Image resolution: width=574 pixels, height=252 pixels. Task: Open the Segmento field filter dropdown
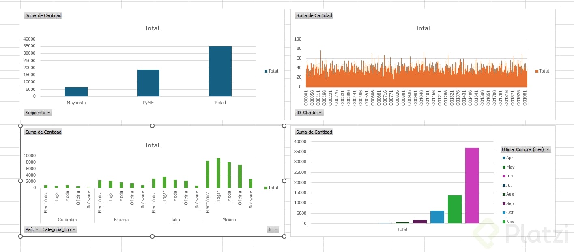(38, 113)
